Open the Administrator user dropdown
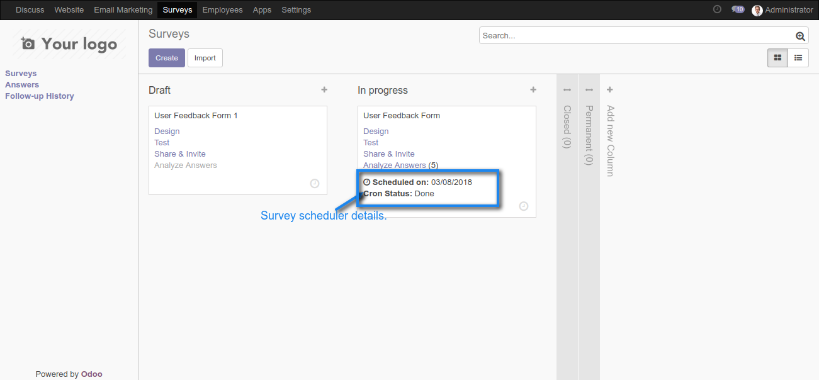The image size is (819, 380). coord(782,10)
